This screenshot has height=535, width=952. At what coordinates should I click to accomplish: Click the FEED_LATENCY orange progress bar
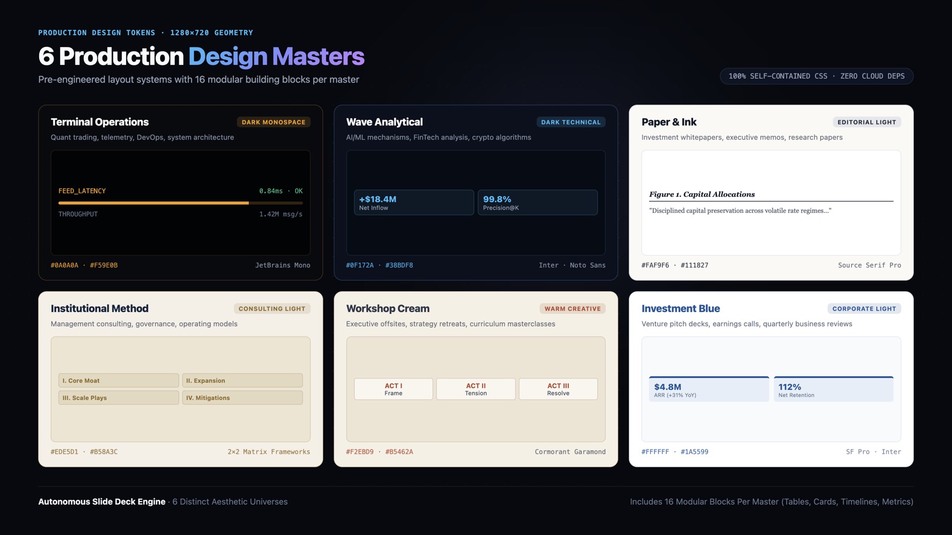[180, 203]
